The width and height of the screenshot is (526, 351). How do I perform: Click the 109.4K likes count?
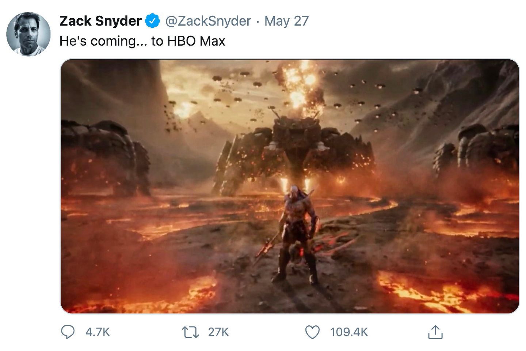(349, 332)
